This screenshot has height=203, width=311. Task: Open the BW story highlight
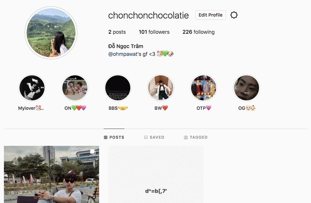pos(161,88)
